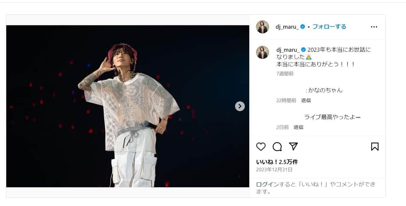Open comments with the speech bubble icon
406x206 pixels.
pyautogui.click(x=277, y=147)
